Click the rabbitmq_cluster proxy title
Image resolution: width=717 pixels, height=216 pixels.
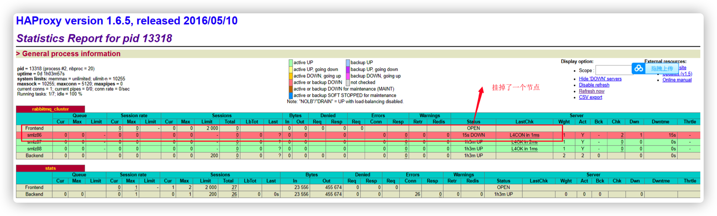(x=50, y=109)
